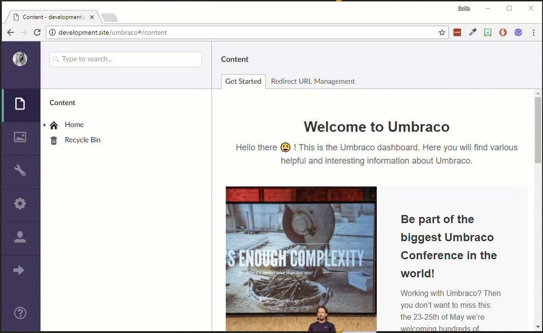The image size is (543, 333).
Task: Click the scrollbar down arrow
Action: tap(538, 327)
